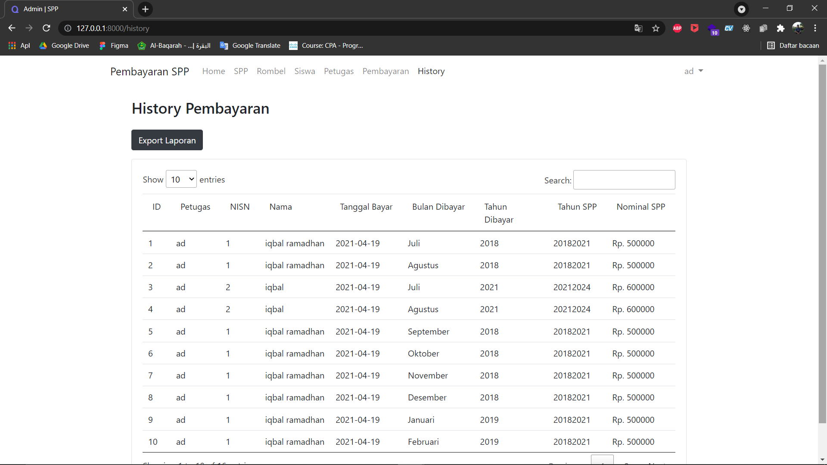
Task: Open the Pembayaran nav item
Action: (386, 71)
